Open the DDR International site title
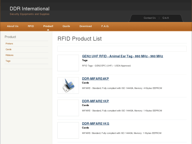This screenshot has width=192, height=144. (x=30, y=9)
